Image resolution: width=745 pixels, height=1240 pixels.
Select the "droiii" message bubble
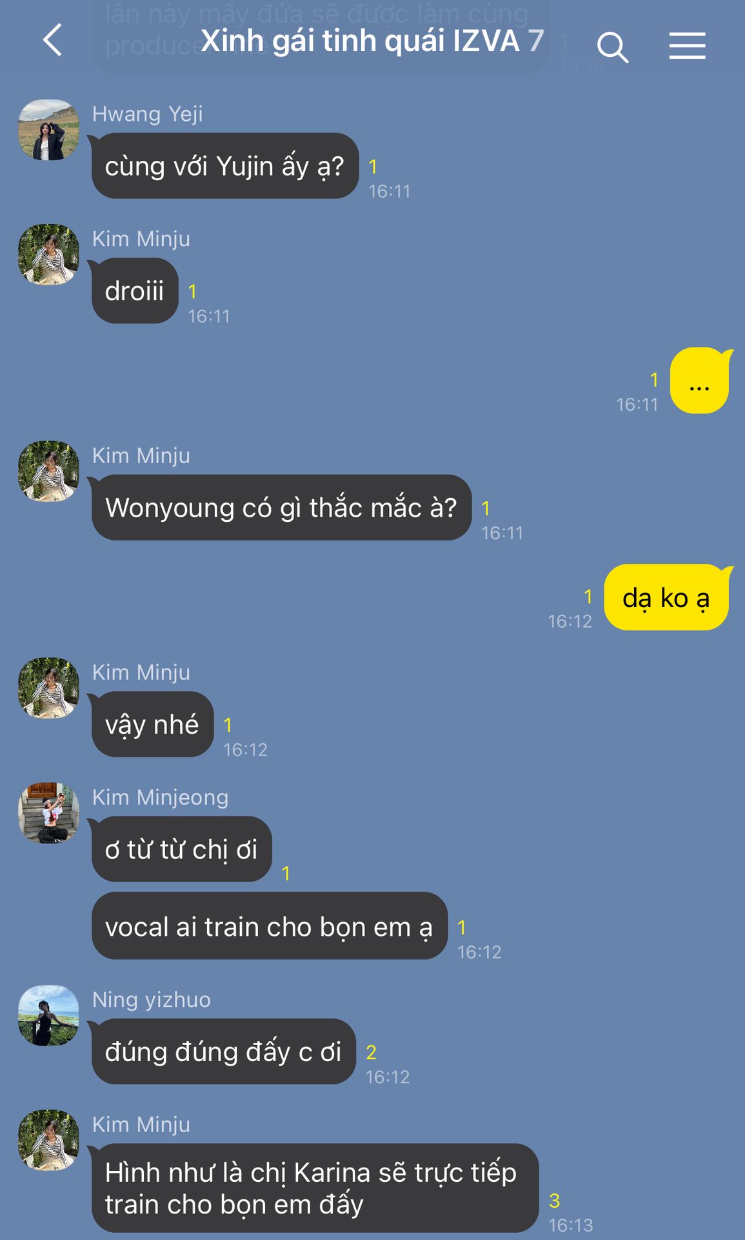pyautogui.click(x=134, y=291)
